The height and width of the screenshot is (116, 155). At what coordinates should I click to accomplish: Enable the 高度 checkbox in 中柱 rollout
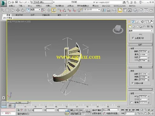[132, 102]
